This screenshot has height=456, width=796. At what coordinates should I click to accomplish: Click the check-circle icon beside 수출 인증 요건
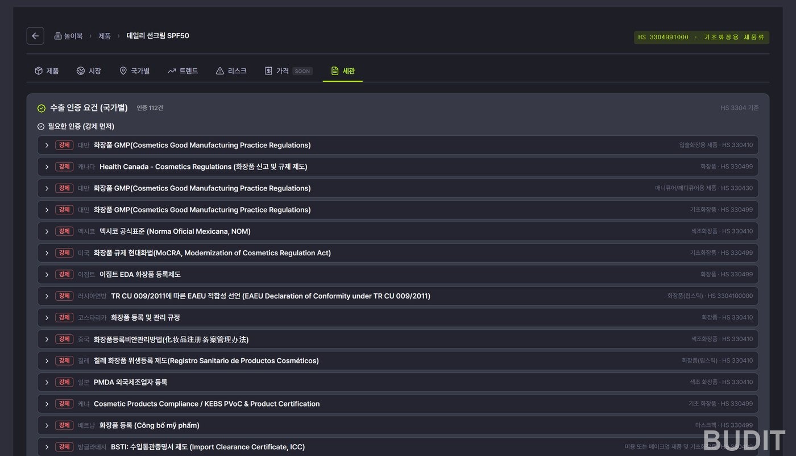click(41, 108)
